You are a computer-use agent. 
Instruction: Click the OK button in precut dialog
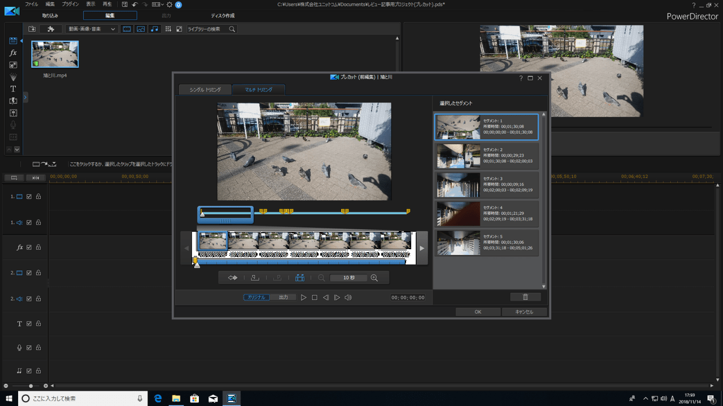point(478,312)
